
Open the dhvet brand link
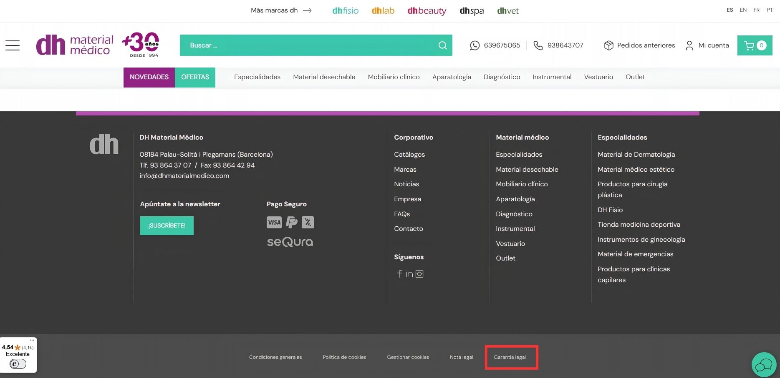coord(508,11)
